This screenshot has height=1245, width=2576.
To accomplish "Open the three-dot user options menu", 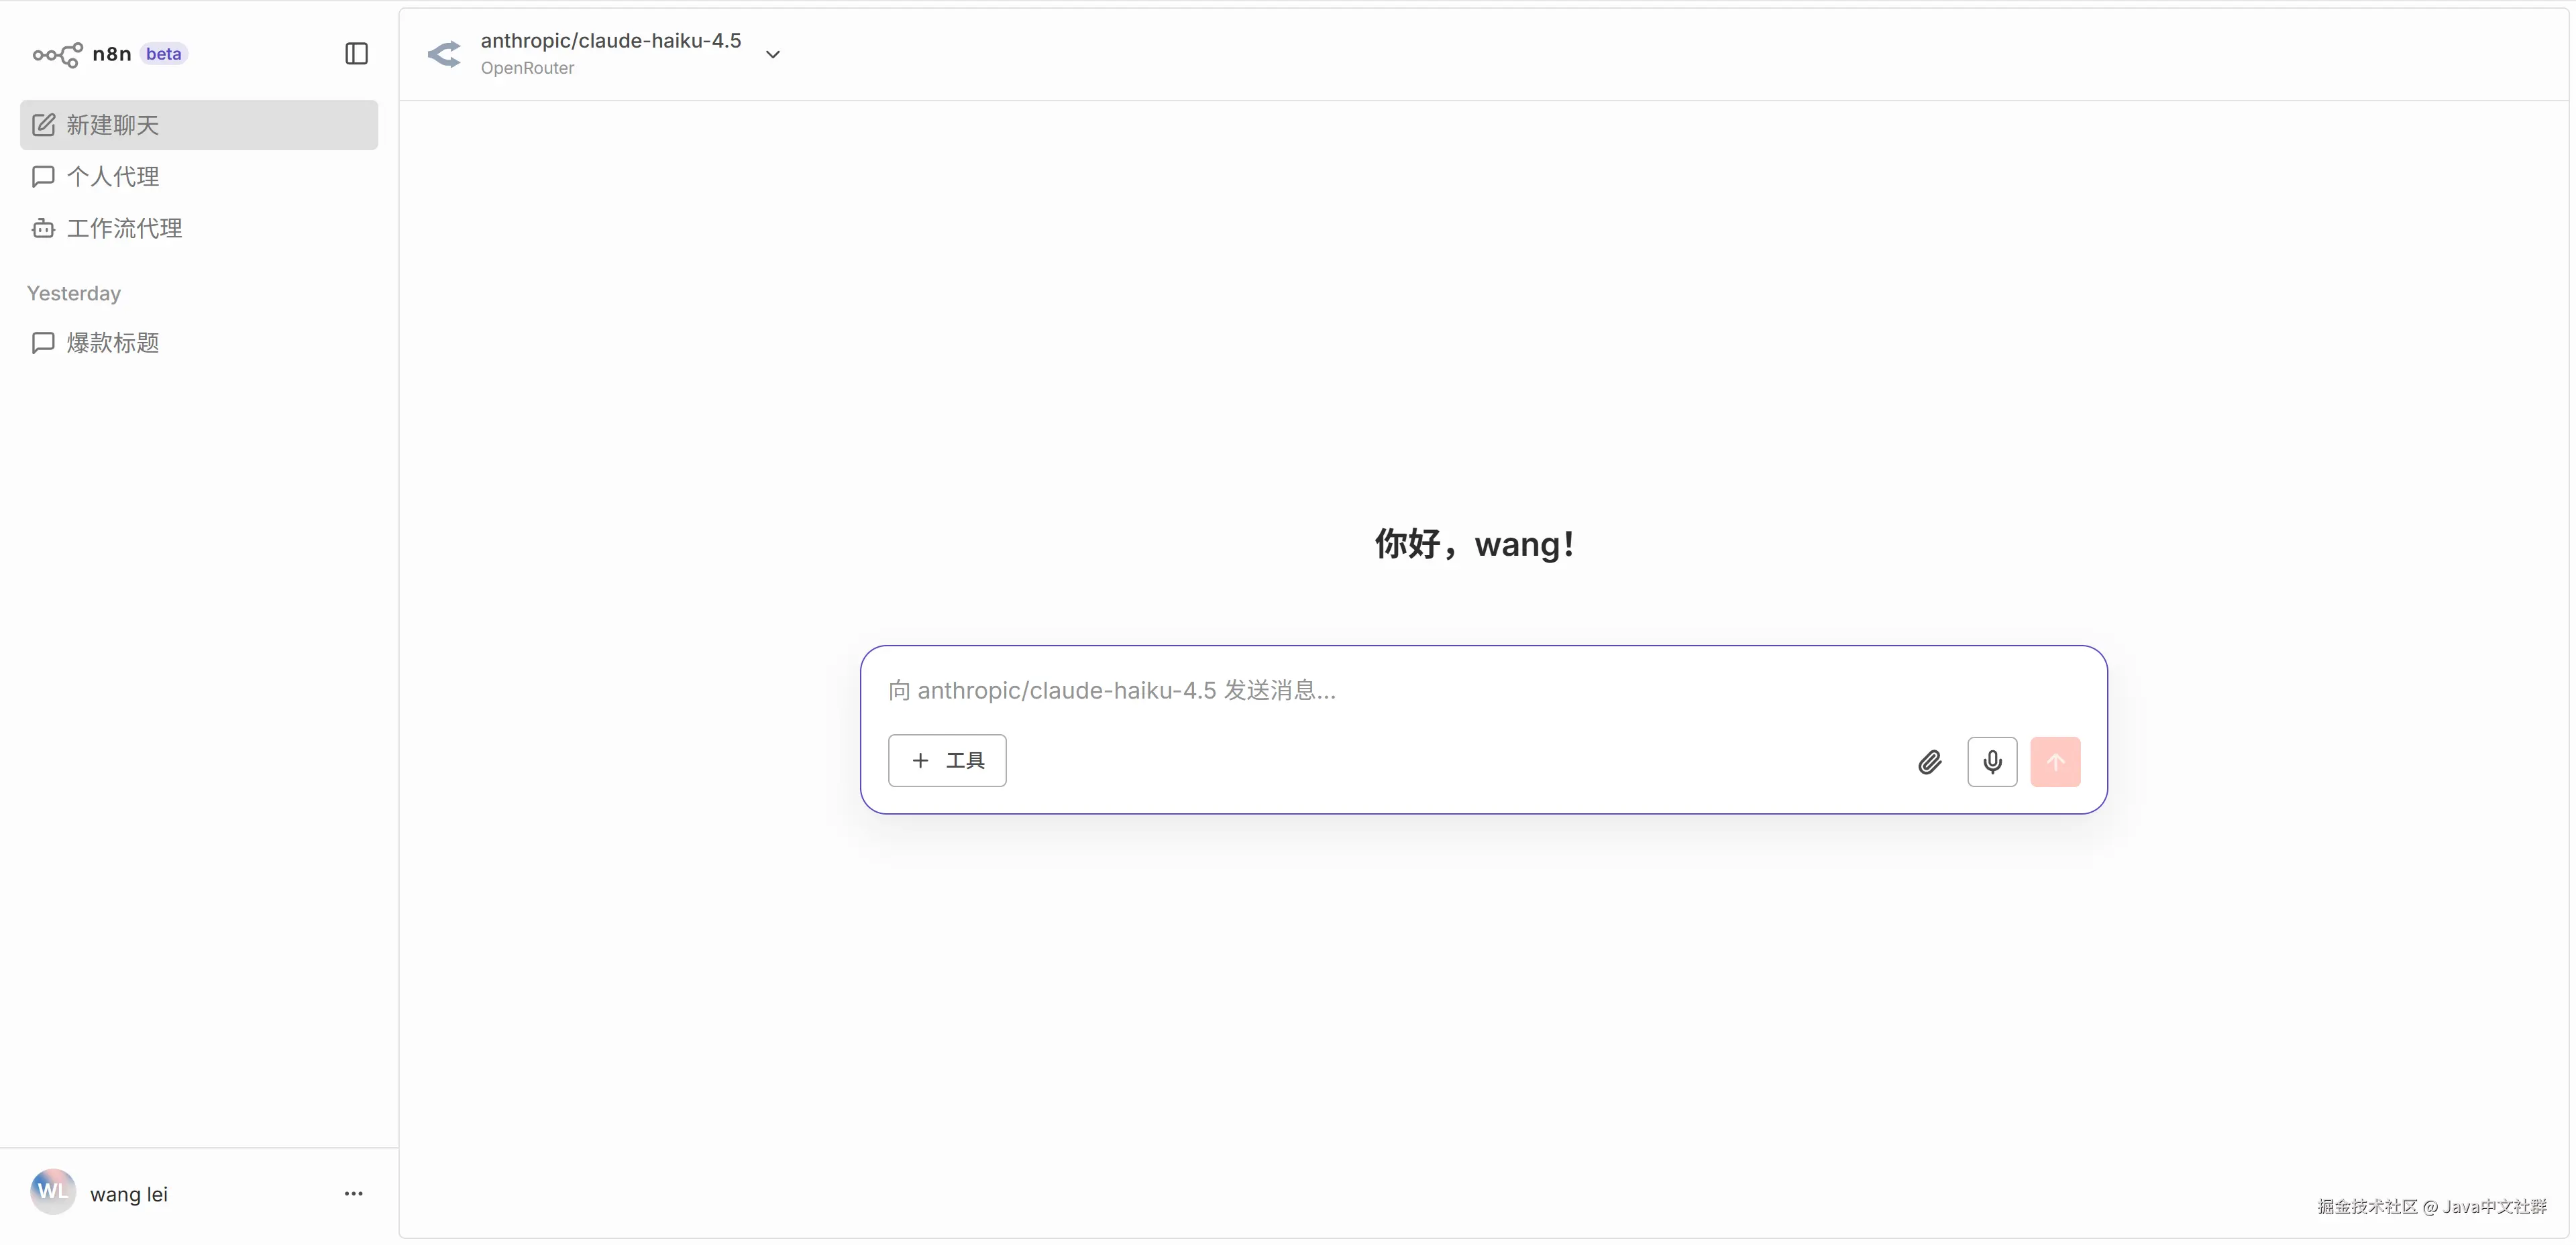I will pos(353,1193).
